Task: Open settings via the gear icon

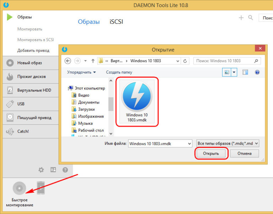Action: pyautogui.click(x=41, y=170)
